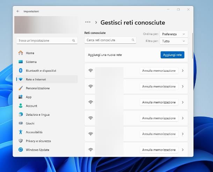The width and height of the screenshot is (213, 172).
Task: Open the Ordina per dropdown showing Preferenza
Action: point(174,34)
